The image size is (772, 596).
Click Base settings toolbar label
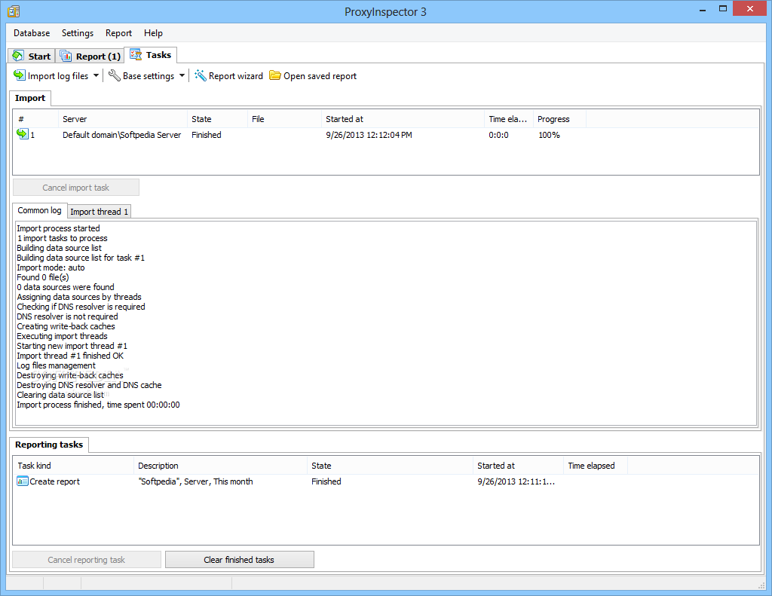[x=149, y=76]
